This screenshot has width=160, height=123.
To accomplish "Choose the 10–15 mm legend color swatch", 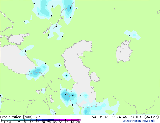I will pyautogui.click(x=33, y=120).
